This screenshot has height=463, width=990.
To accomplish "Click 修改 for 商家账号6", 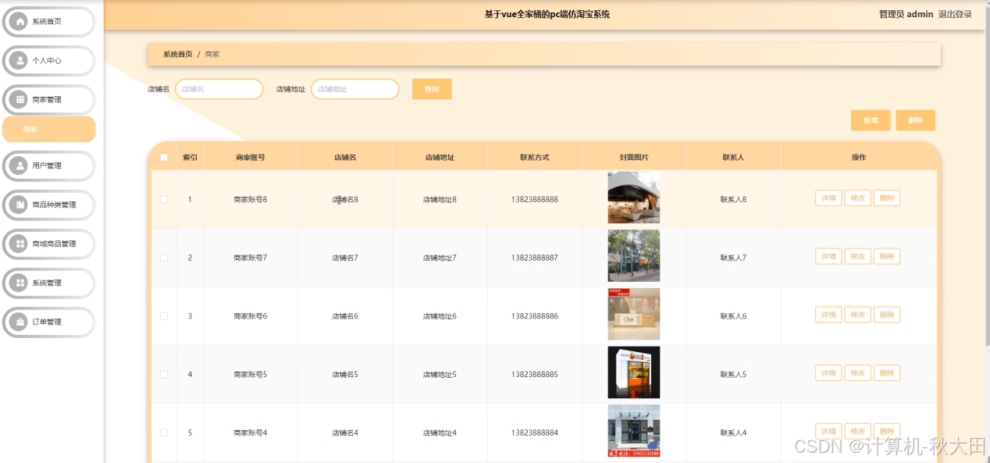I will 857,315.
